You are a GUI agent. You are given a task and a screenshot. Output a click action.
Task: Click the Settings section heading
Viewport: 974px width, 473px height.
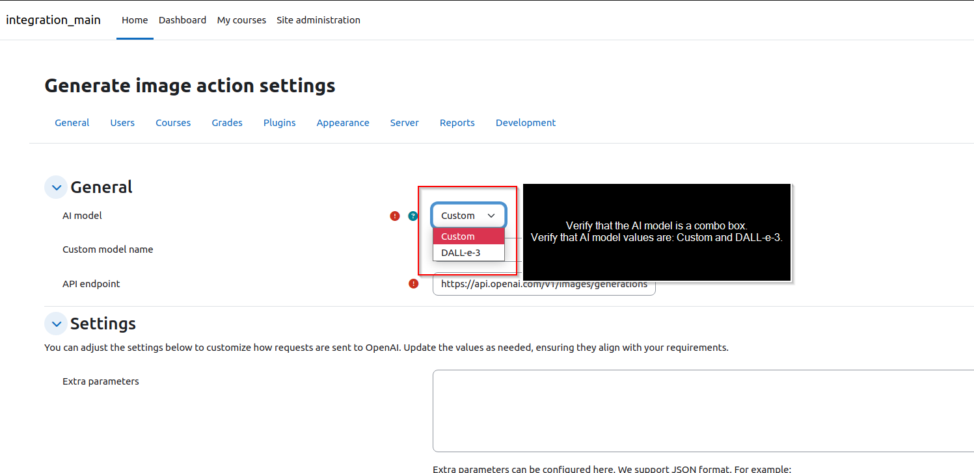[103, 324]
